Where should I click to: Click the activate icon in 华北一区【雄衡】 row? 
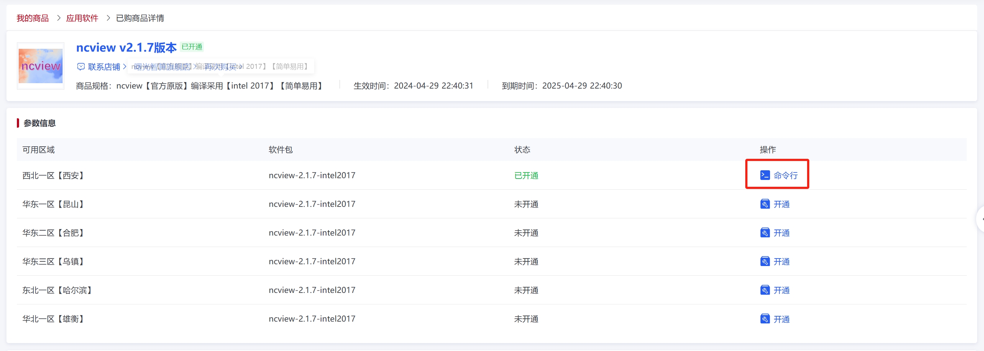point(765,319)
